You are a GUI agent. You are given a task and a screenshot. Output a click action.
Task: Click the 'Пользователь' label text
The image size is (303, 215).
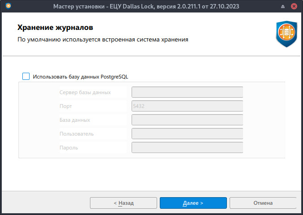click(77, 134)
